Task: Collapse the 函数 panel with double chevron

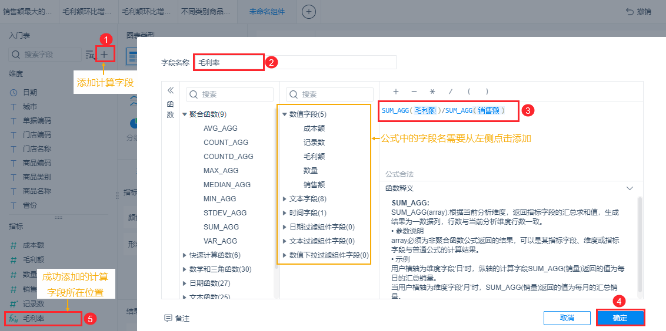Action: (170, 90)
